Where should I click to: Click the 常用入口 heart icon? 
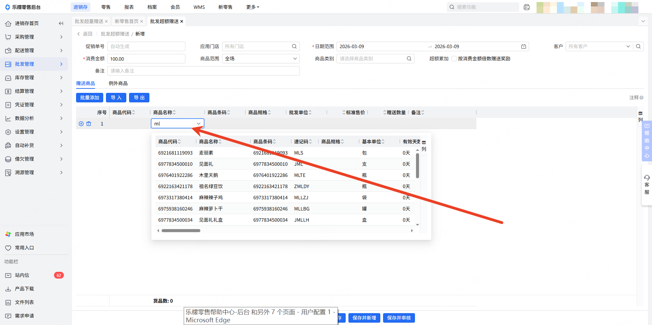click(x=8, y=248)
